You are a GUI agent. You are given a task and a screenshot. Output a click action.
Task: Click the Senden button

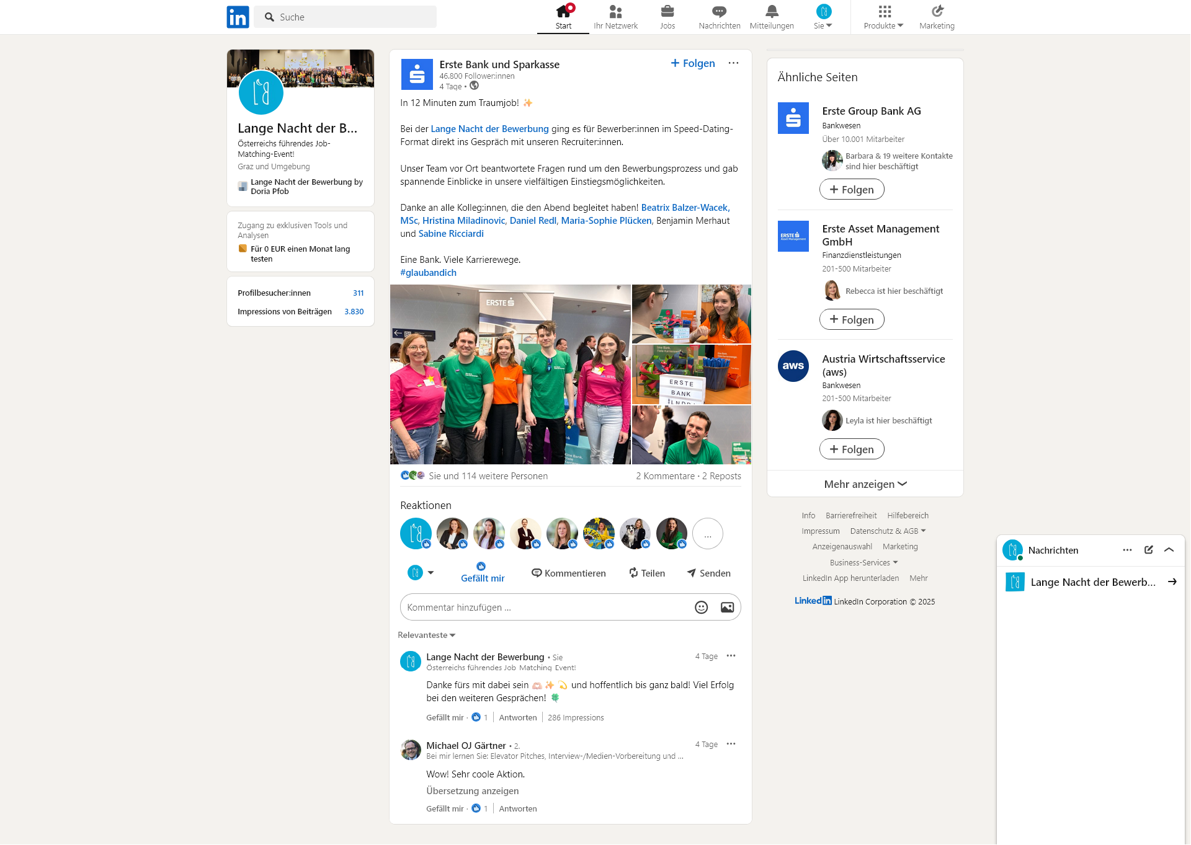pyautogui.click(x=709, y=573)
